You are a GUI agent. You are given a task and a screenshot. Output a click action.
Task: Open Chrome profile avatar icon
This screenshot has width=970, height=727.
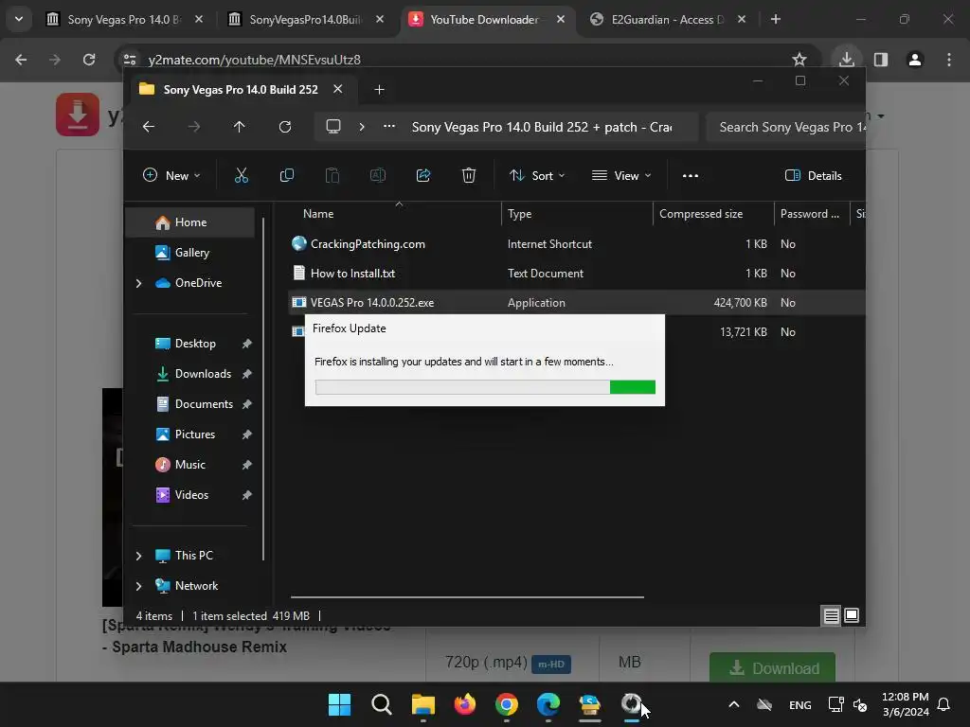pos(915,60)
